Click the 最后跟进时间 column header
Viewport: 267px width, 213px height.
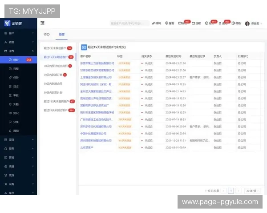click(x=174, y=56)
